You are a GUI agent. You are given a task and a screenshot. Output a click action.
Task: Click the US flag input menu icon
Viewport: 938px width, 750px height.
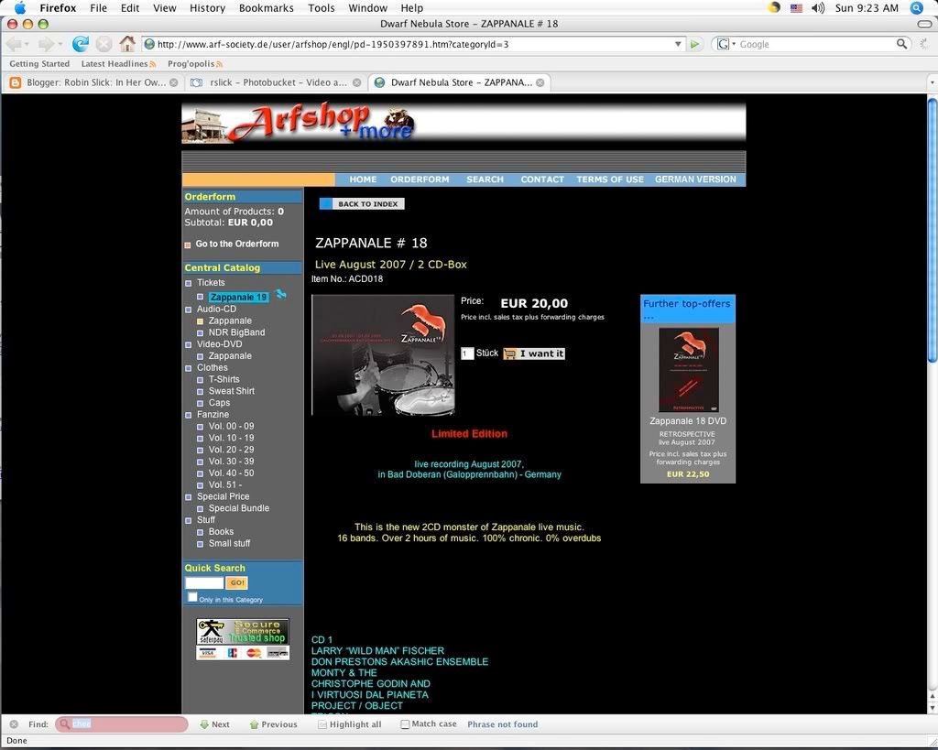tap(796, 7)
